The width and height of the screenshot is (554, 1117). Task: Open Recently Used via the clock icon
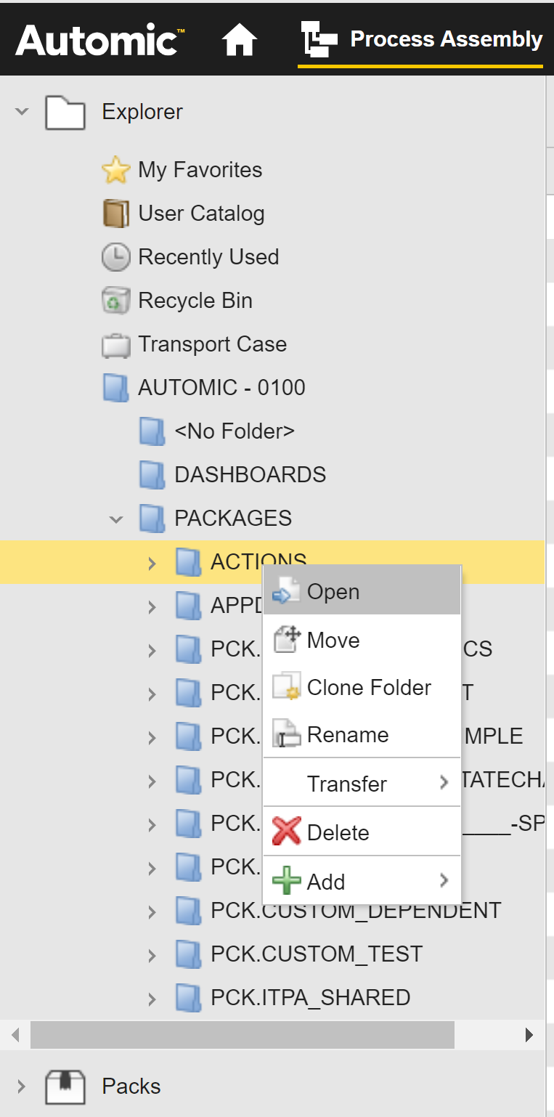(116, 256)
